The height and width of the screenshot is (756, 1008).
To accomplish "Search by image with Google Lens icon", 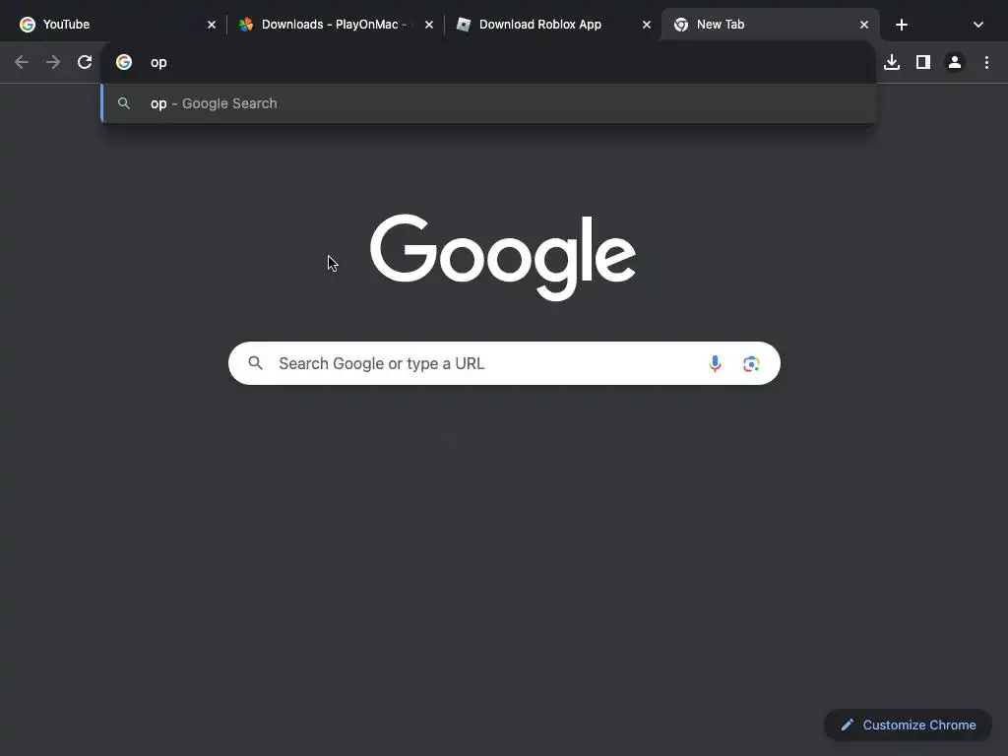I will (751, 364).
